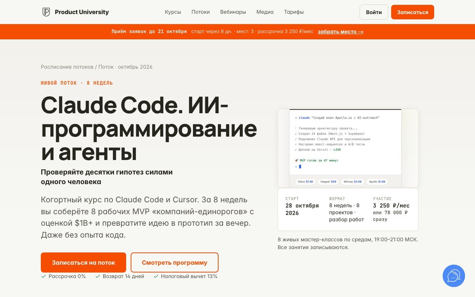The height and width of the screenshot is (297, 475).
Task: Select Медиа in the top navigation
Action: (x=265, y=12)
